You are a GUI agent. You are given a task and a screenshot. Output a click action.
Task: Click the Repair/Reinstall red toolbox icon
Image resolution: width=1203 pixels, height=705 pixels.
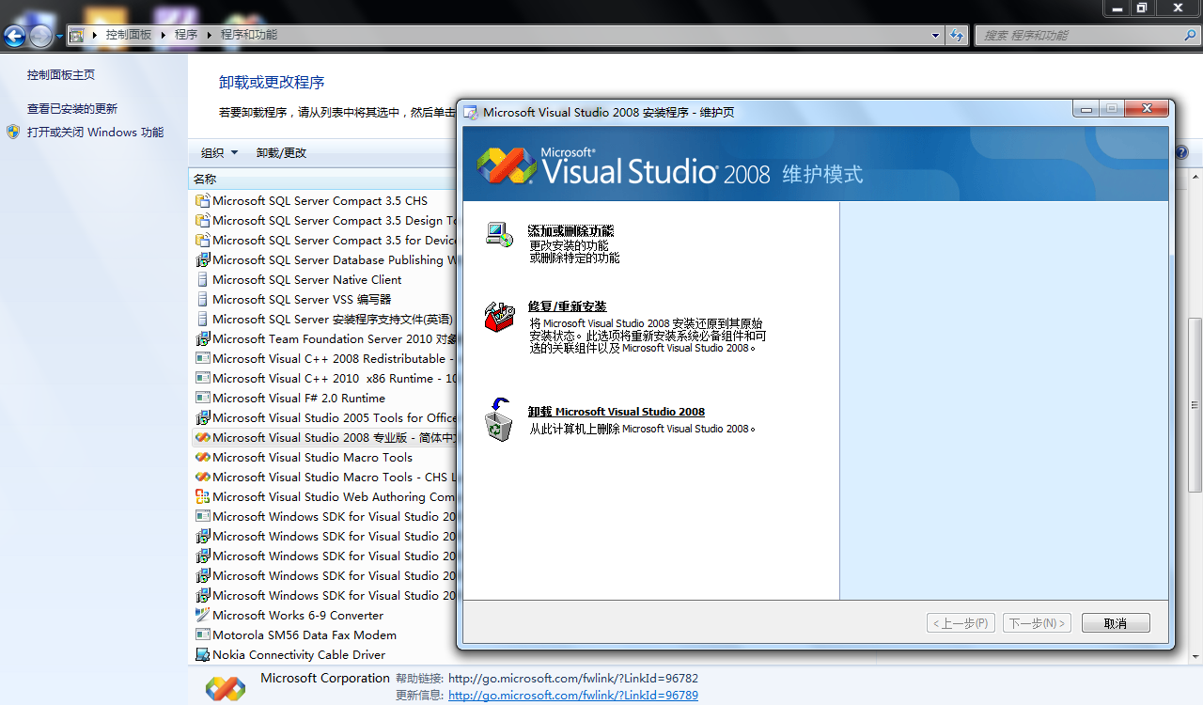[x=499, y=316]
